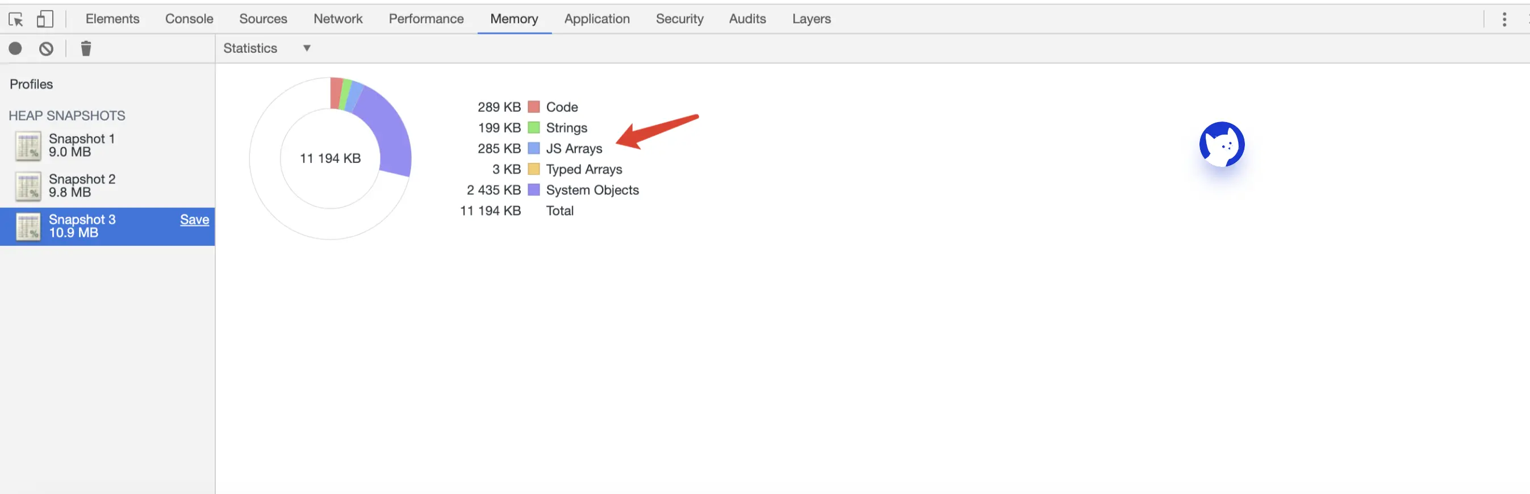This screenshot has width=1530, height=494.
Task: Toggle the device toolbar icon
Action: click(45, 20)
